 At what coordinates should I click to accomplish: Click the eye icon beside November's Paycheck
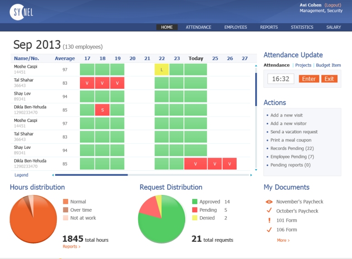click(269, 202)
